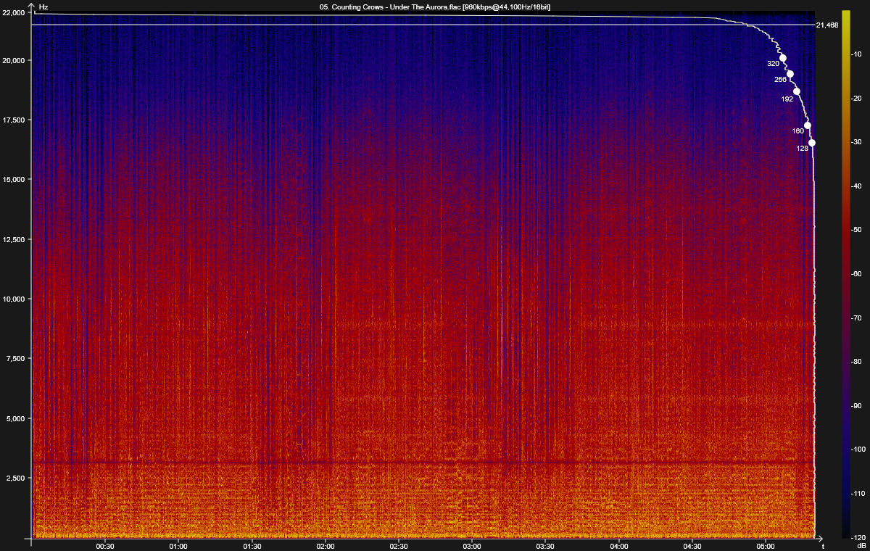870x551 pixels.
Task: Click the 2,500 Hz axis label
Action: 16,478
